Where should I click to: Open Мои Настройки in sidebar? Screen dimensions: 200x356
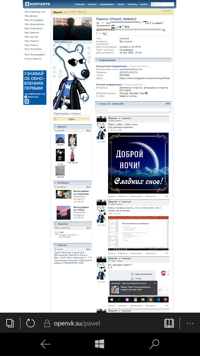click(x=33, y=49)
